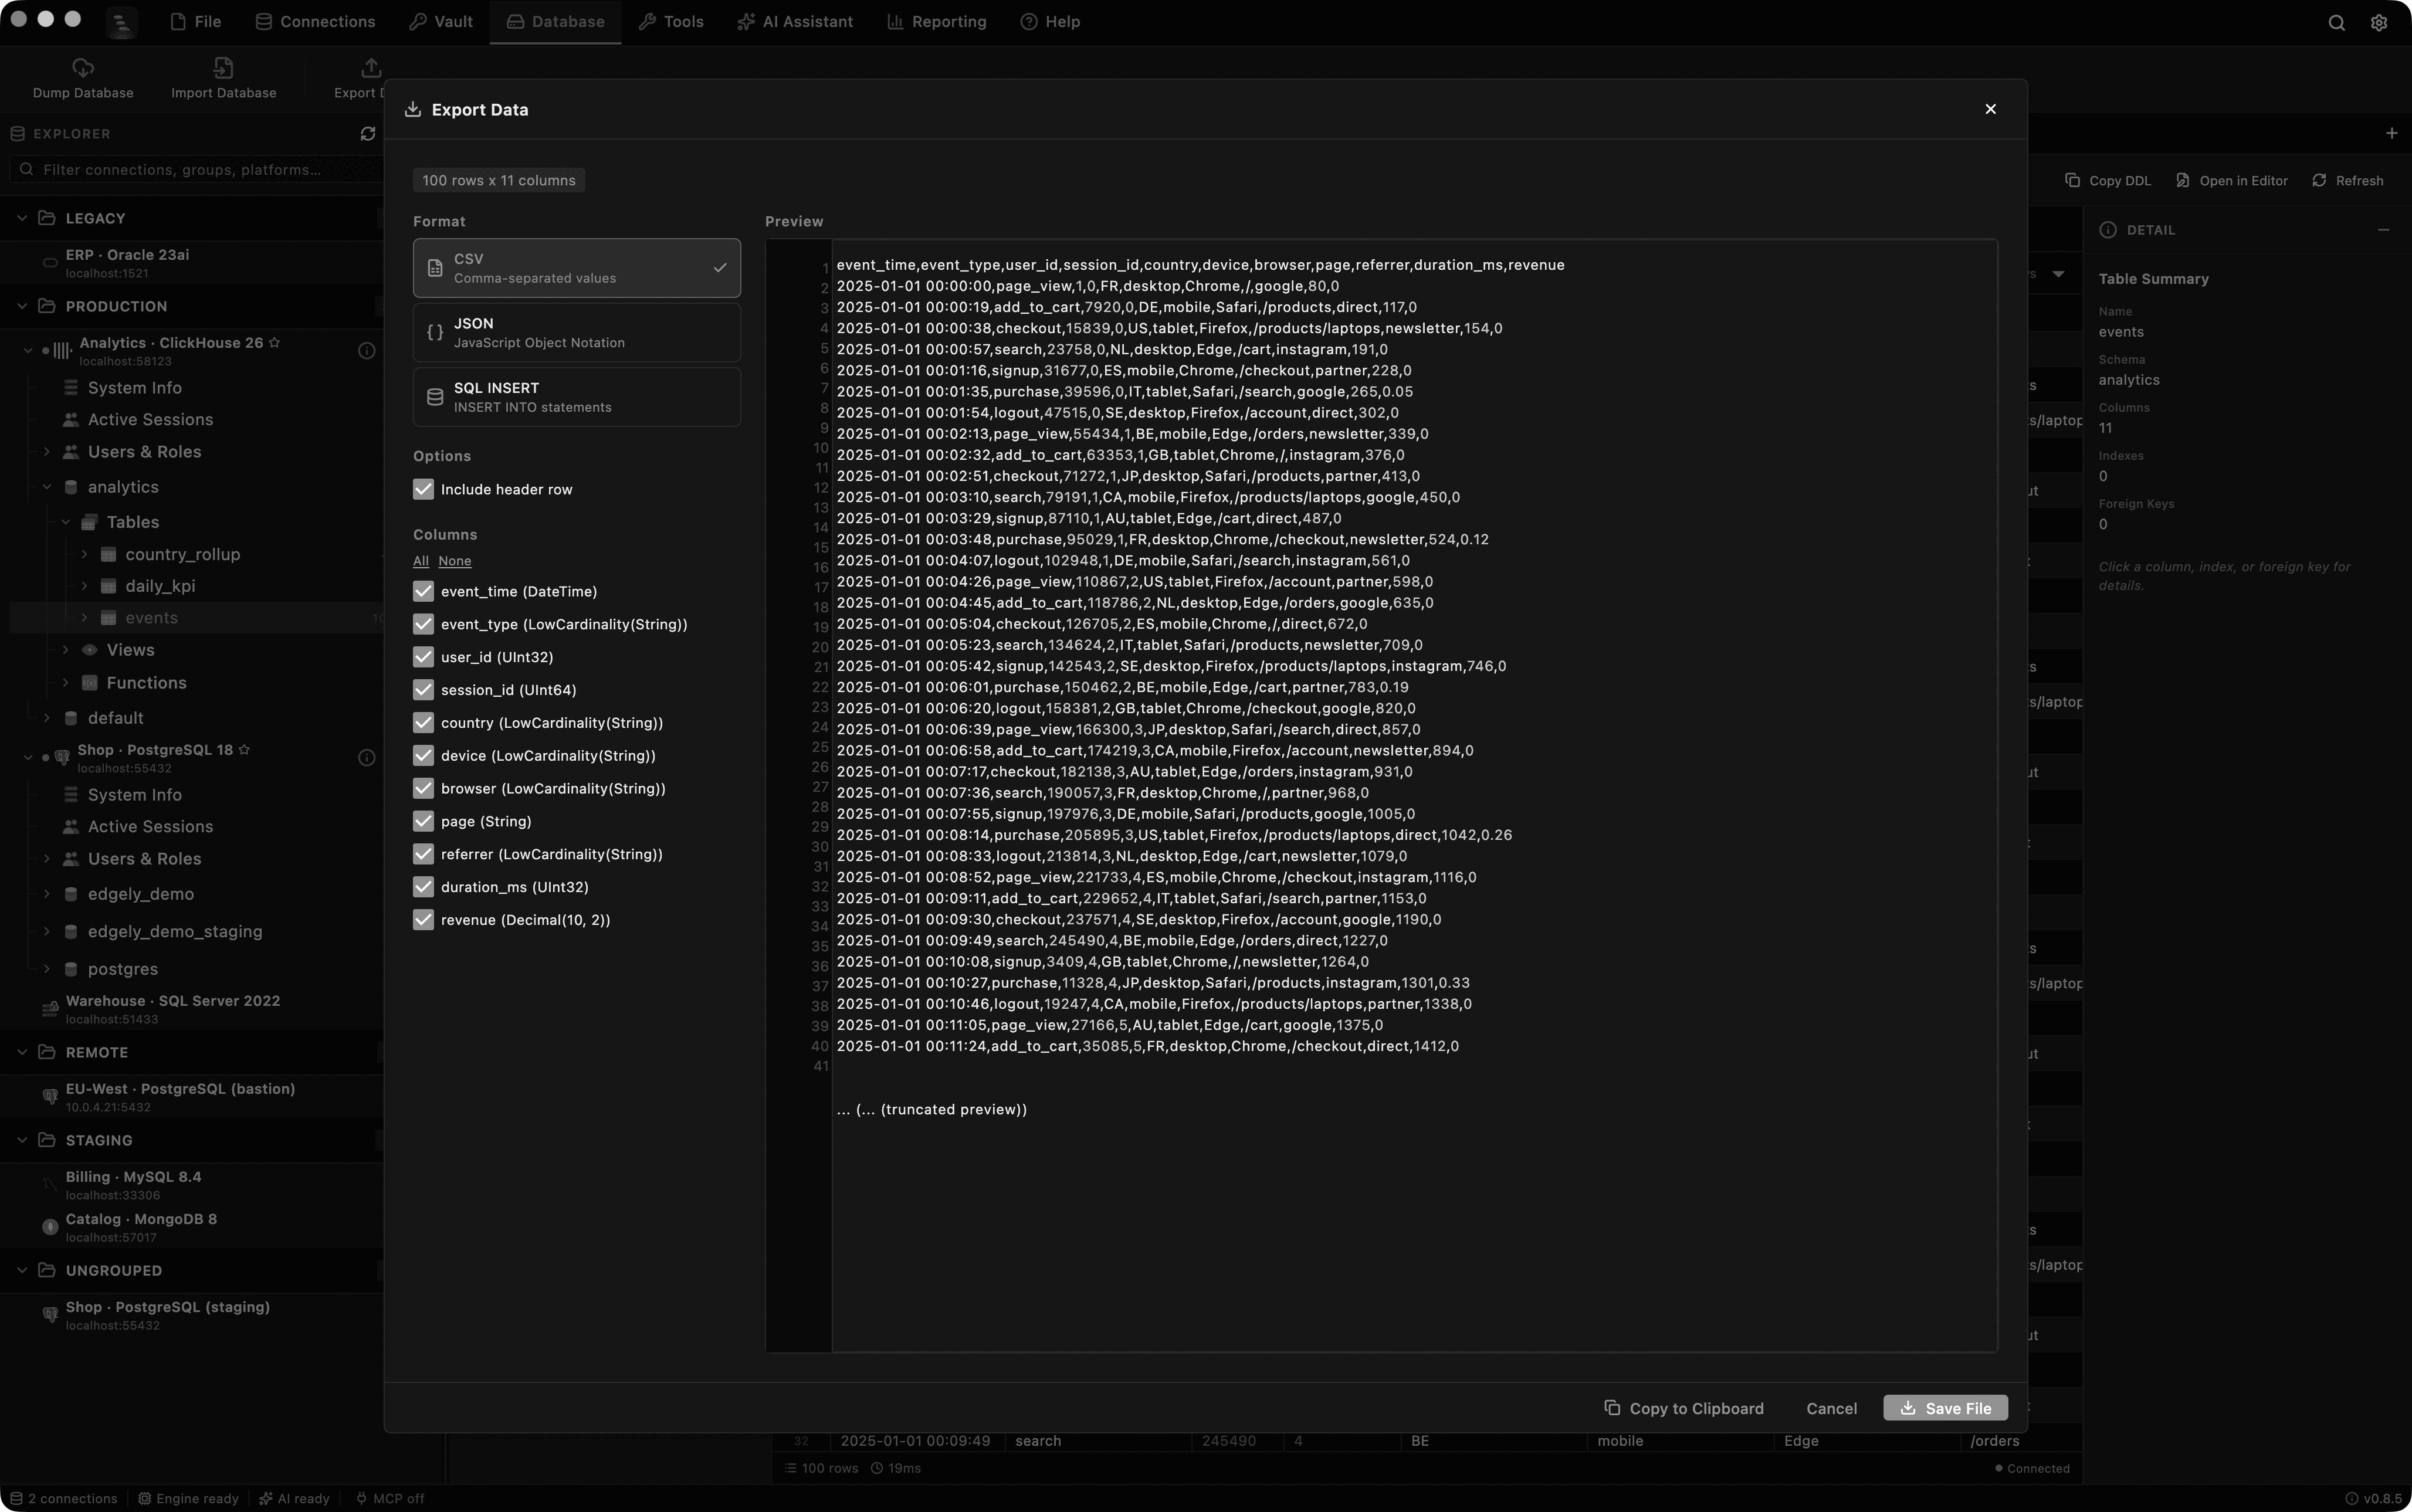
Task: Expand the edgely_demo database node
Action: pyautogui.click(x=46, y=894)
